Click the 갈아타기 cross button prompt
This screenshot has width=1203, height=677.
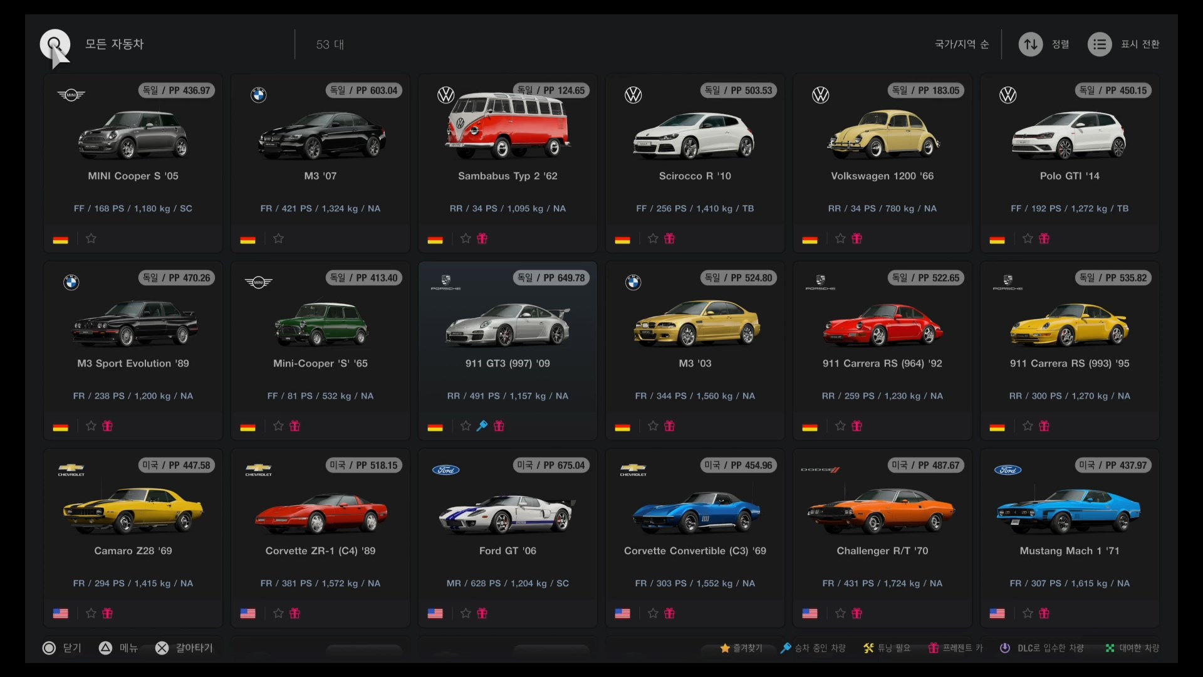(x=162, y=648)
